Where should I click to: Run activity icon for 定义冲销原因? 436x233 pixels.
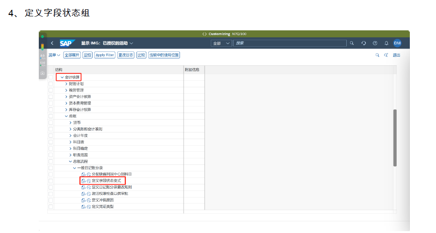click(x=88, y=200)
